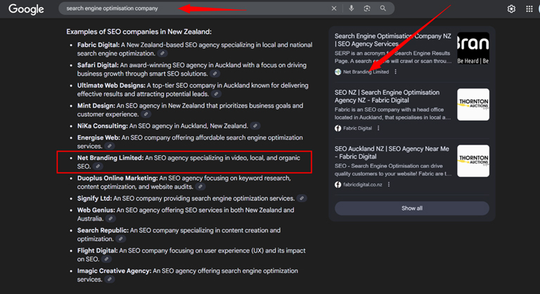Viewport: 540px width, 294px height.
Task: Click the source link icon after Net Branding Limited entry
Action: [x=98, y=166]
